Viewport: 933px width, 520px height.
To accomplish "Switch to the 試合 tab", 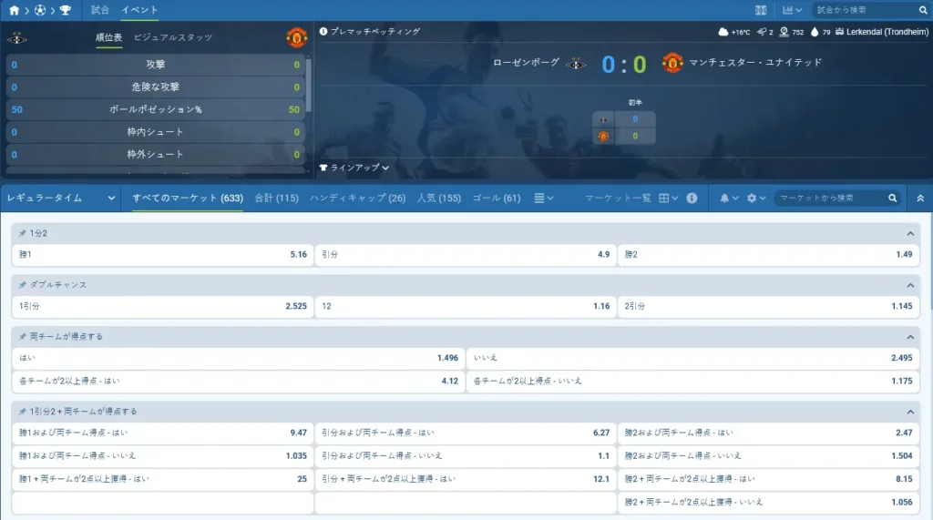I will tap(100, 10).
